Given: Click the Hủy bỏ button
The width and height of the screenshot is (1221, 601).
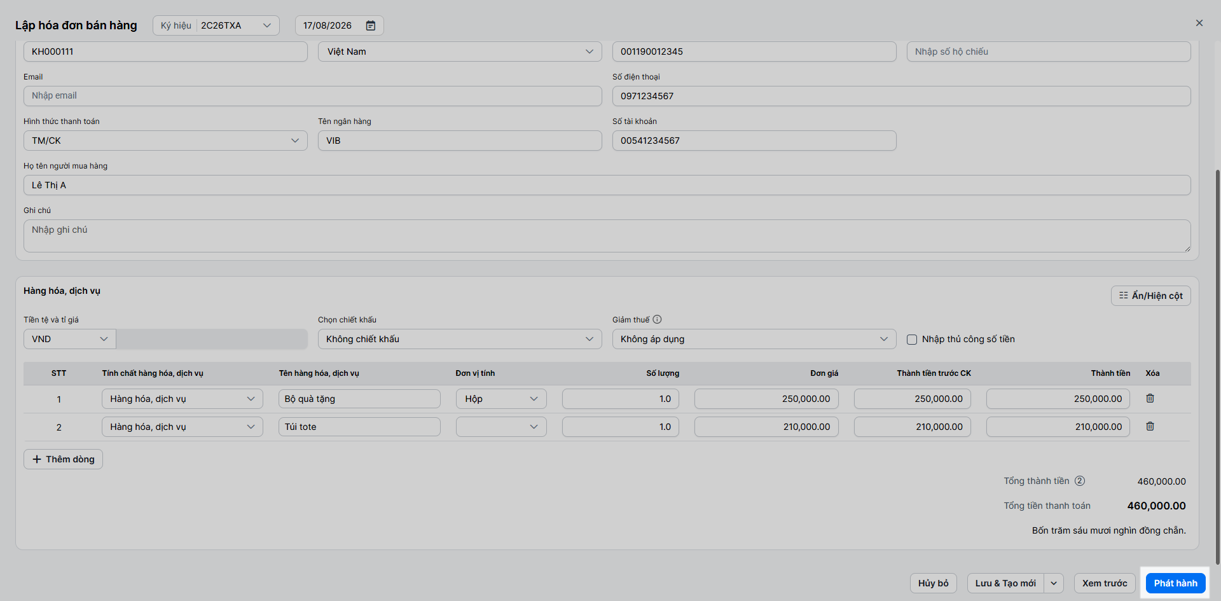Looking at the screenshot, I should (933, 583).
